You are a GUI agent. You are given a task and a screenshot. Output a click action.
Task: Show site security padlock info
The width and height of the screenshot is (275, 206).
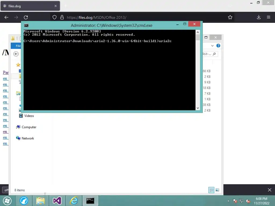tap(62, 17)
